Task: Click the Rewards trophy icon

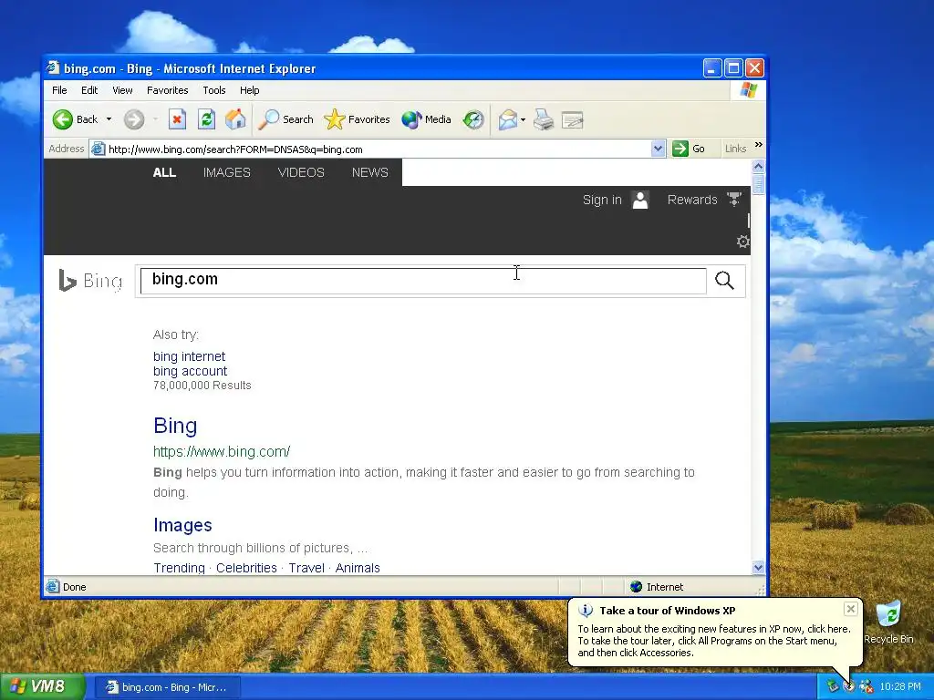Action: (734, 200)
